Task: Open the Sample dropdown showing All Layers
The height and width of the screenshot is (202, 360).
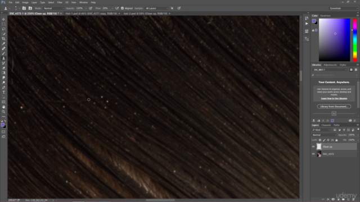Action: click(156, 8)
